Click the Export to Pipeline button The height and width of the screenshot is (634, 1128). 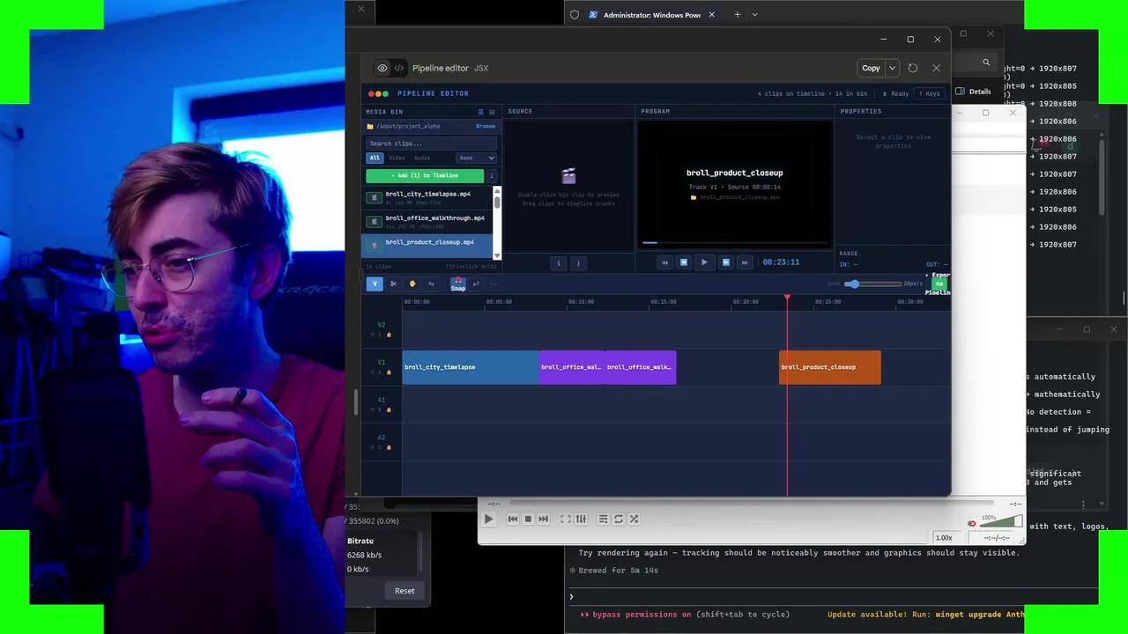[x=939, y=284]
